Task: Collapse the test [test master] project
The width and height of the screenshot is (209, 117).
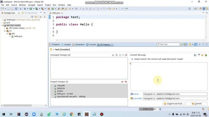Action: coord(2,25)
